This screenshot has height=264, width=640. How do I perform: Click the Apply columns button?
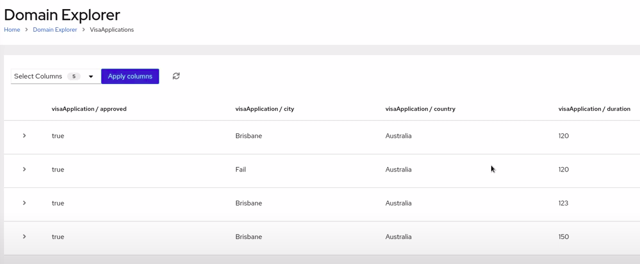click(130, 76)
